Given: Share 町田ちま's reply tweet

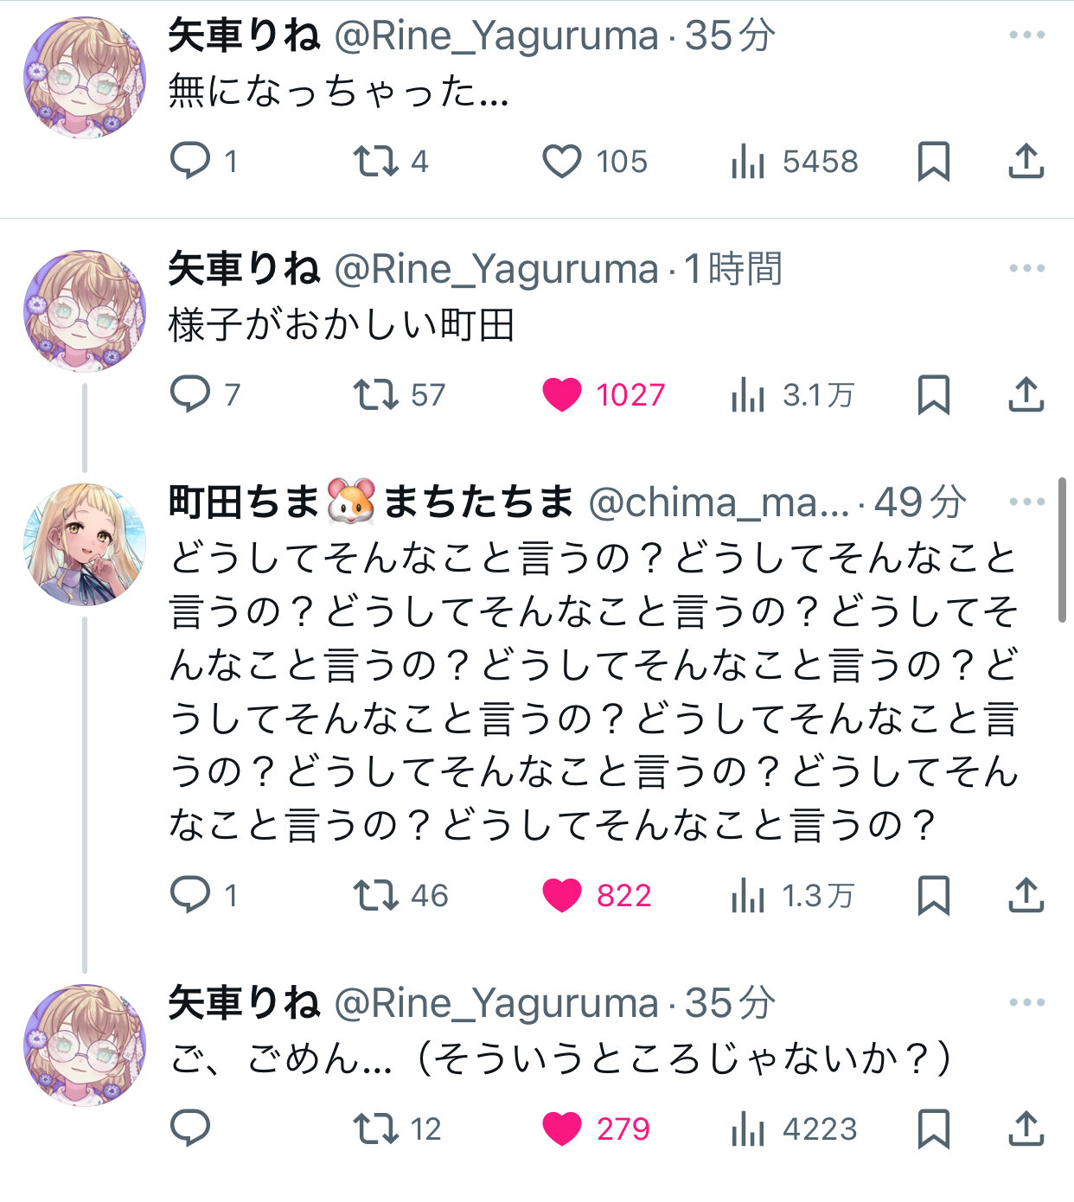Looking at the screenshot, I should click(x=1026, y=895).
